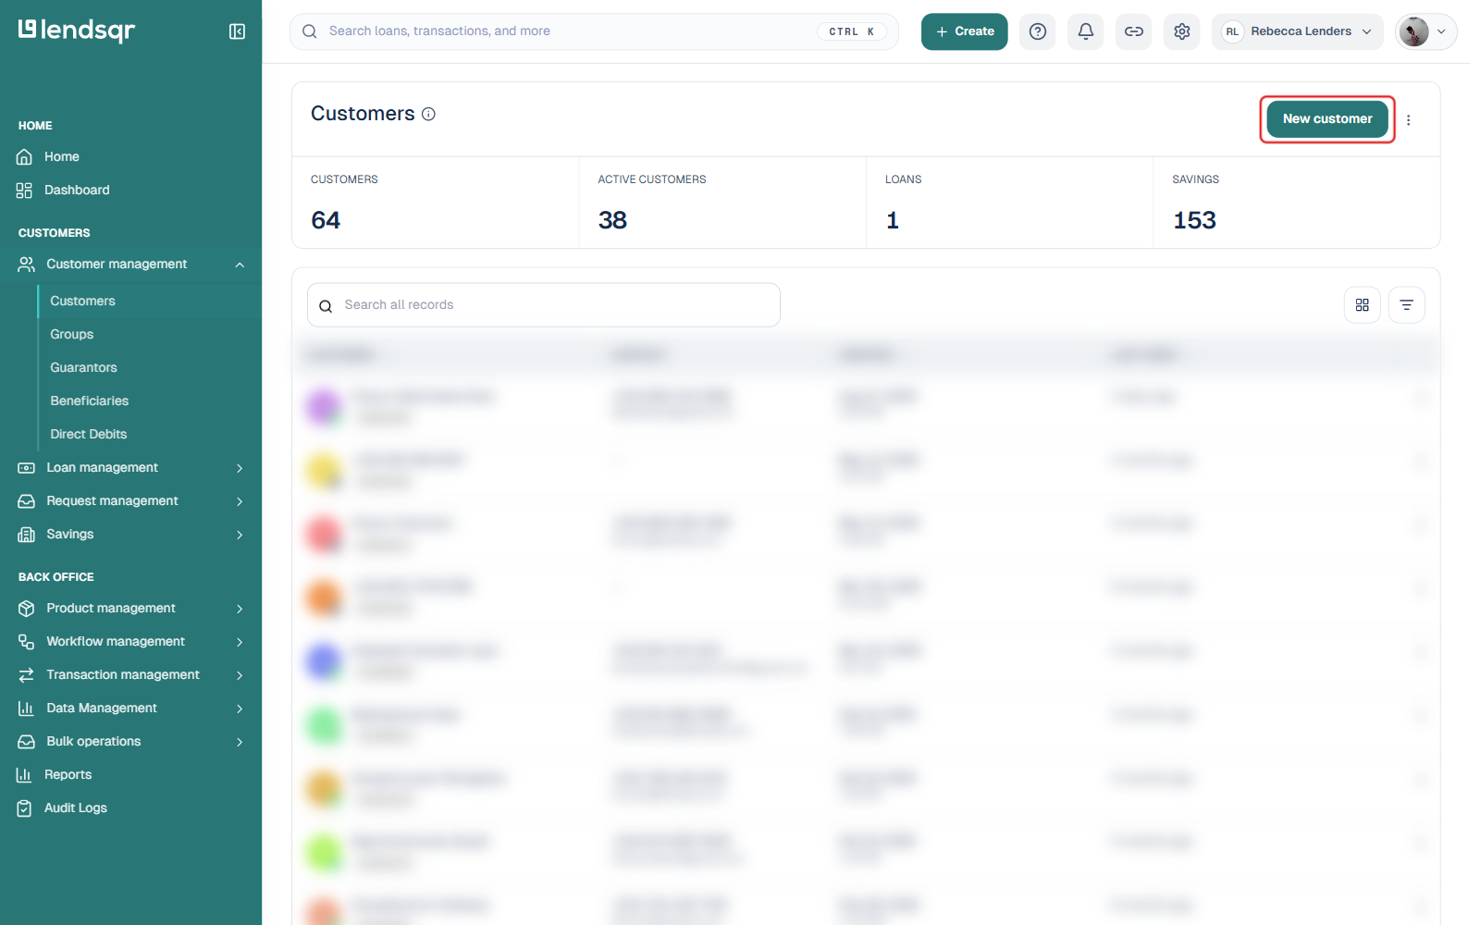Focus the global search loans and transactions bar

click(x=594, y=31)
